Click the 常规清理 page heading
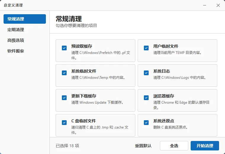 coord(69,19)
